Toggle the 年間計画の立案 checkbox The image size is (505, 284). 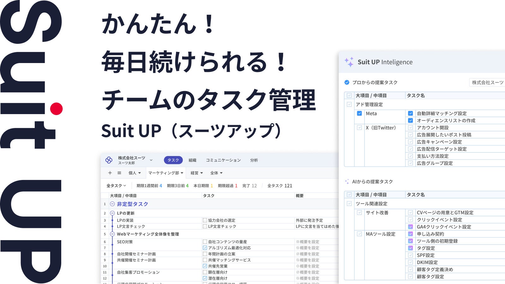(205, 254)
